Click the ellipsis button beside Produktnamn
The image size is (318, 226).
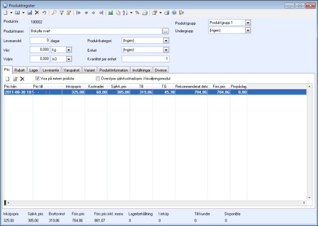click(165, 31)
